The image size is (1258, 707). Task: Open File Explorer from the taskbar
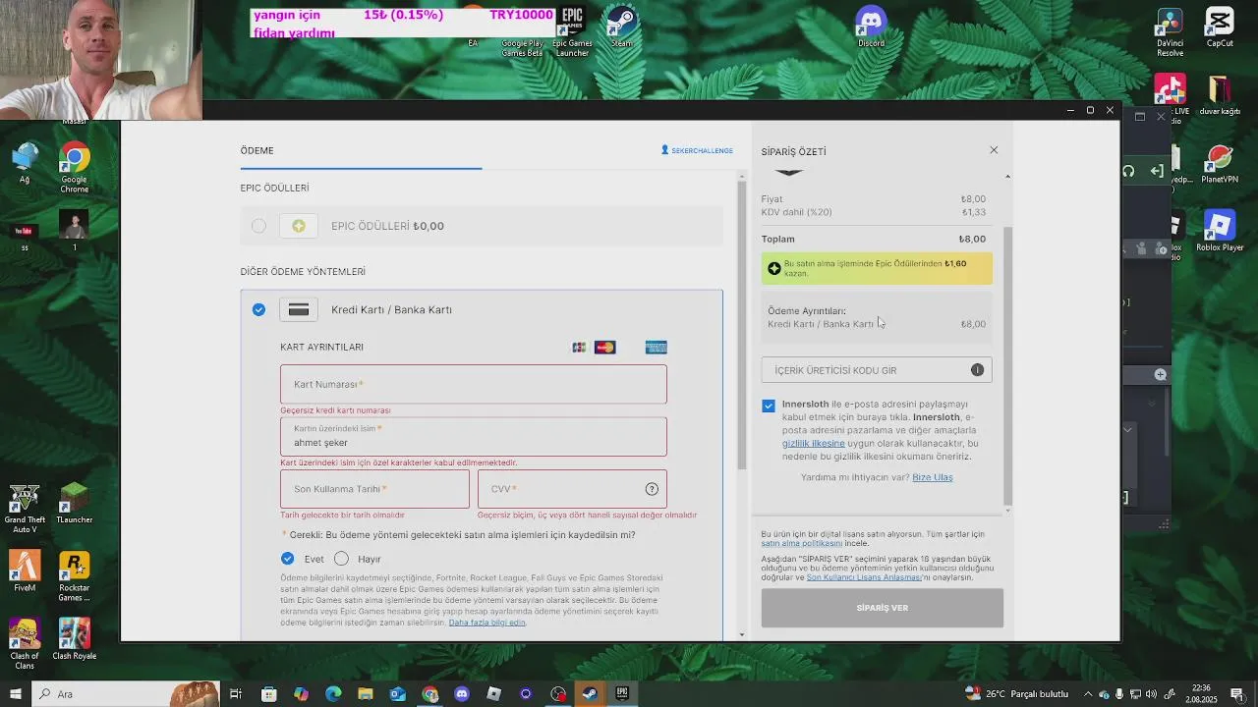click(x=366, y=694)
